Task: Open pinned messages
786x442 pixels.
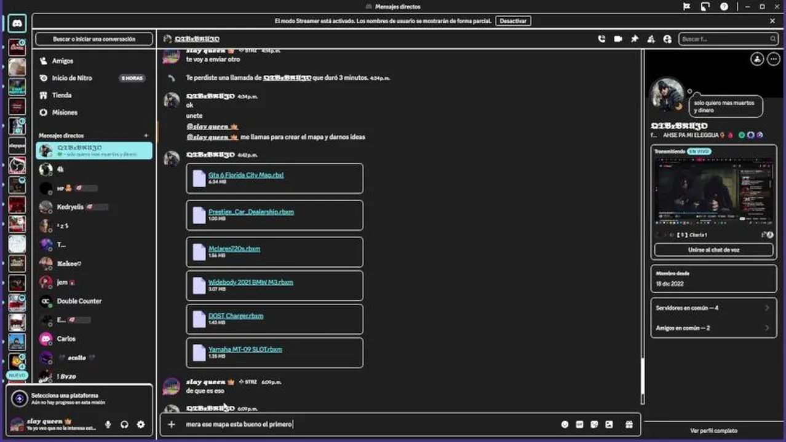Action: pyautogui.click(x=635, y=39)
